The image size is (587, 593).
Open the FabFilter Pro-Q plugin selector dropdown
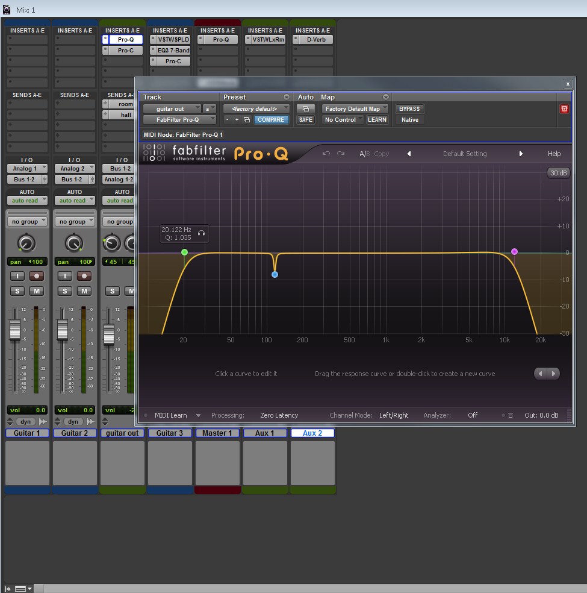tap(179, 119)
